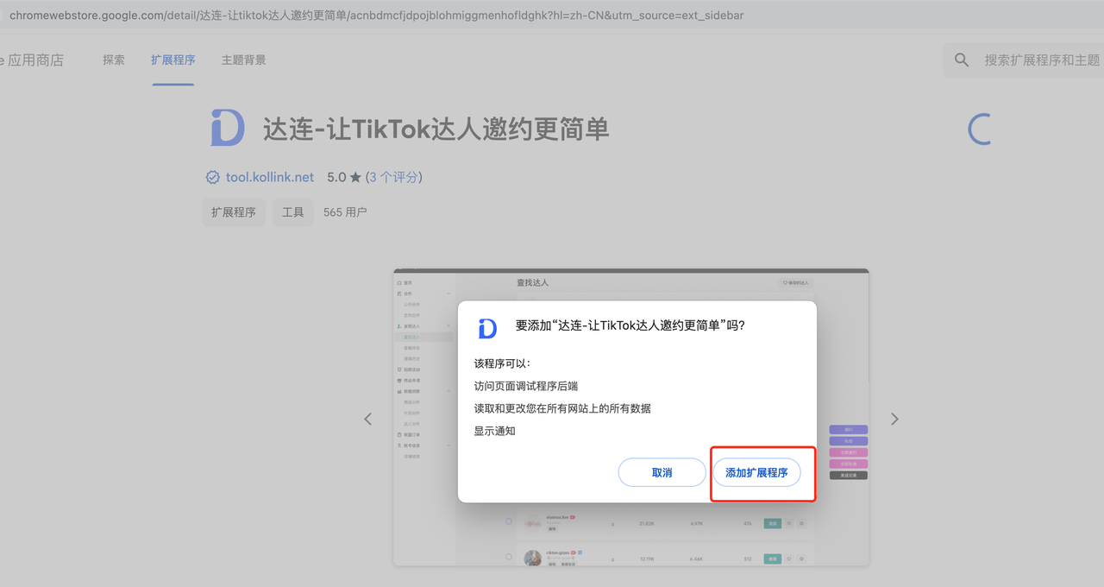Click the permission 访问页面调试程序后端
Viewport: 1104px width, 587px height.
(x=525, y=386)
